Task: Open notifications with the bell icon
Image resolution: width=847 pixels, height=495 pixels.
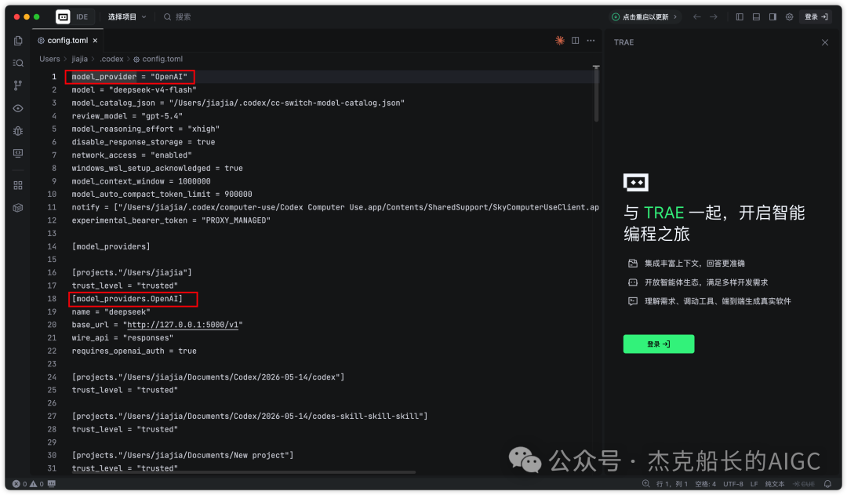Action: (827, 484)
